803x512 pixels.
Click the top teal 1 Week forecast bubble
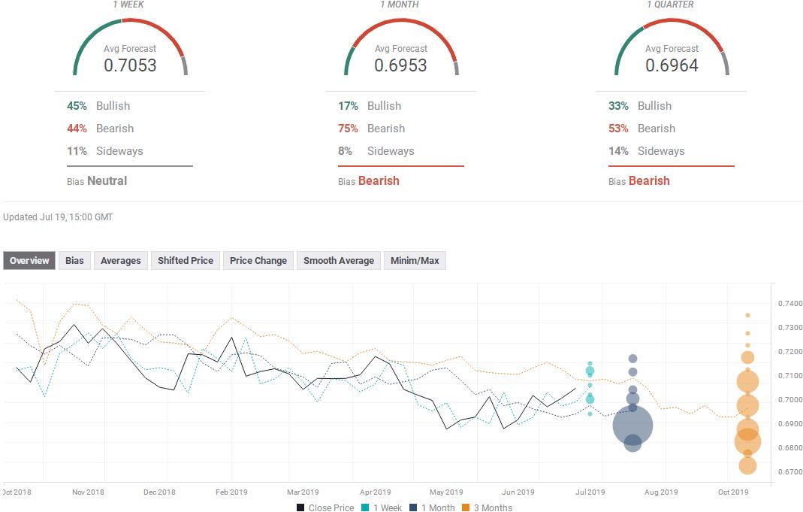coord(590,363)
